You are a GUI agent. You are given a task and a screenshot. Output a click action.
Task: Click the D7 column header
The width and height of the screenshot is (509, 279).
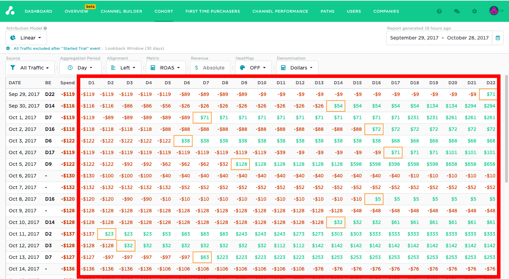(206, 83)
